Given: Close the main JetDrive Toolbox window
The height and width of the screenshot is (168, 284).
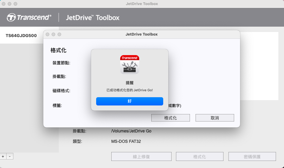Looking at the screenshot, I should [x=4, y=4].
